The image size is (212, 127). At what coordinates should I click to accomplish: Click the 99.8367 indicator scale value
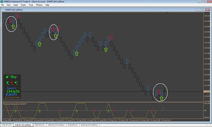click(207, 118)
